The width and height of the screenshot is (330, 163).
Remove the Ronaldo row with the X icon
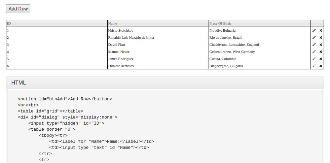[321, 37]
